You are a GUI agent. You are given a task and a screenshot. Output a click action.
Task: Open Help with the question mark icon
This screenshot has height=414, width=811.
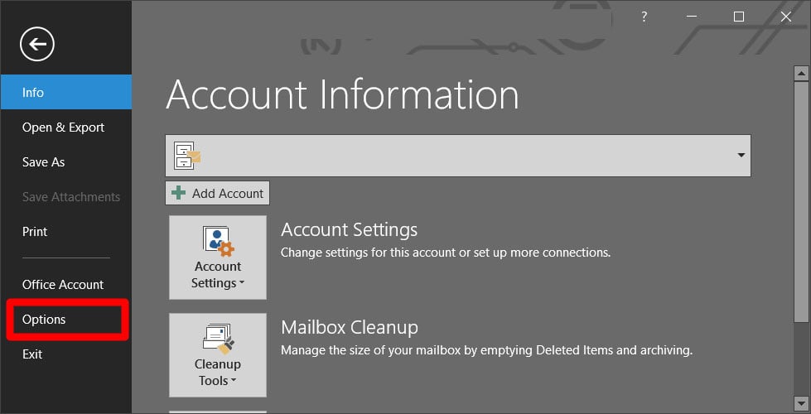pyautogui.click(x=644, y=17)
